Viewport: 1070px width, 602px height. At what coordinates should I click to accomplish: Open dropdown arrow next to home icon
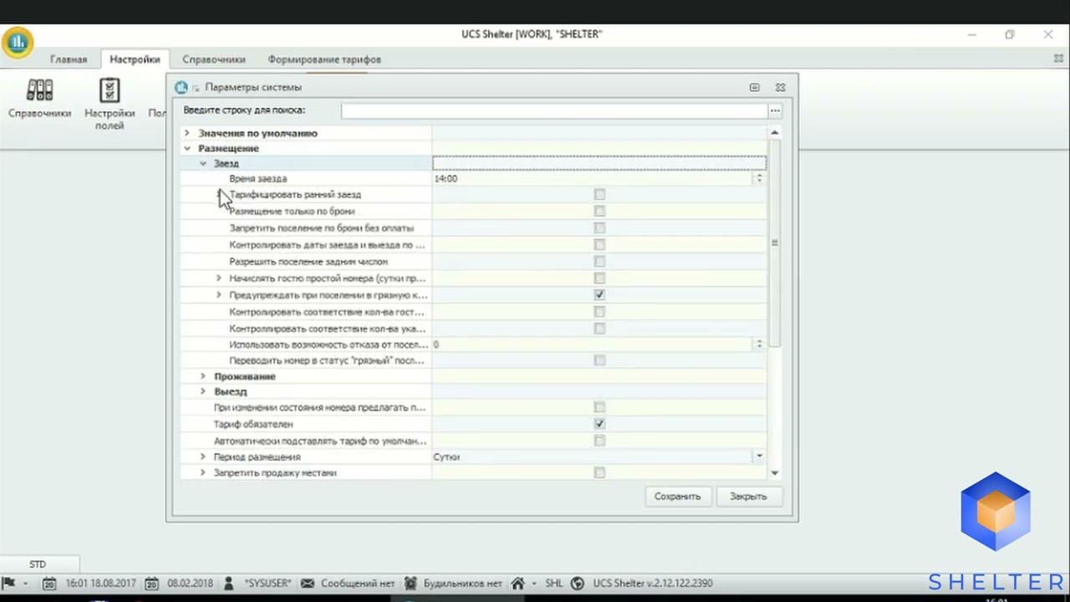pyautogui.click(x=535, y=583)
